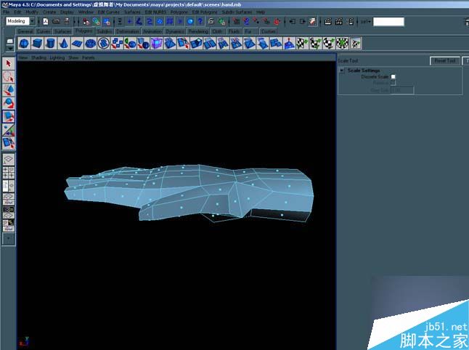Select the Lasso tool
469x350 pixels.
coord(9,76)
